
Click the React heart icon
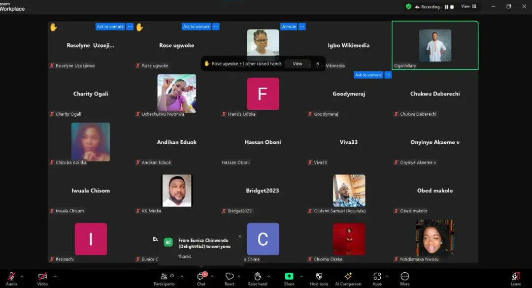pos(230,276)
